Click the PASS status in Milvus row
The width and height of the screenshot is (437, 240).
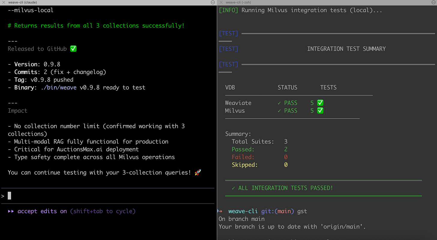[287, 111]
